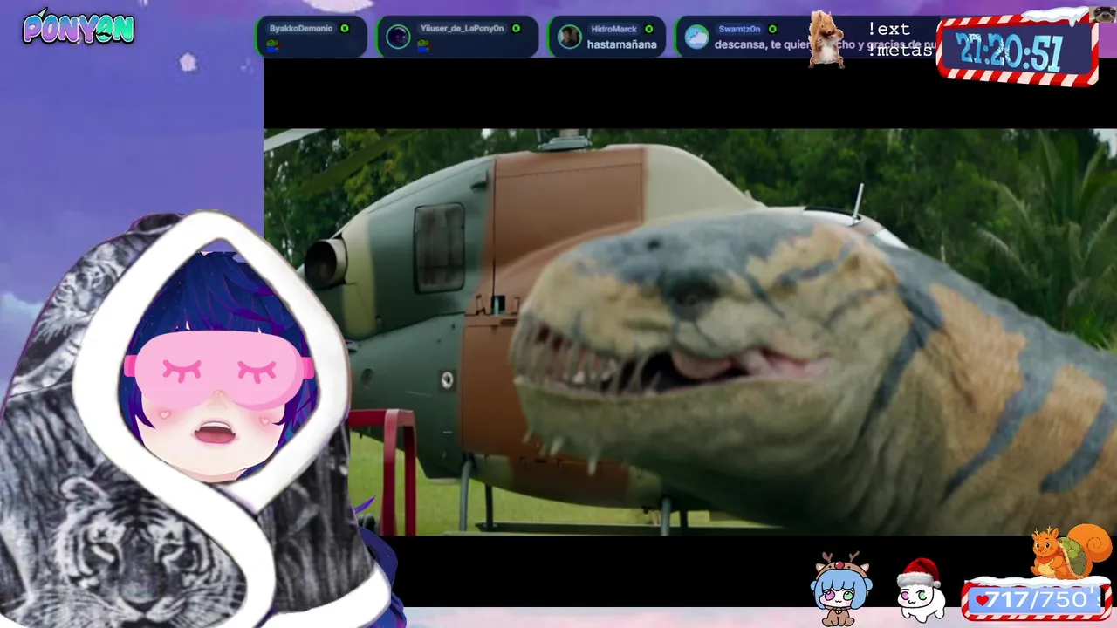Select the HidroMarck username
The height and width of the screenshot is (628, 1117).
point(613,29)
